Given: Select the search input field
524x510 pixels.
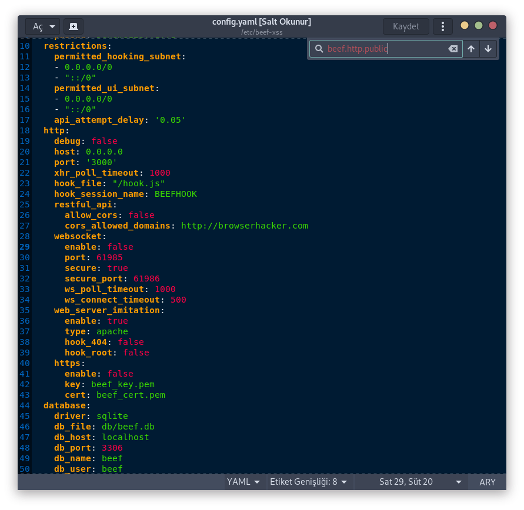Looking at the screenshot, I should [x=382, y=49].
